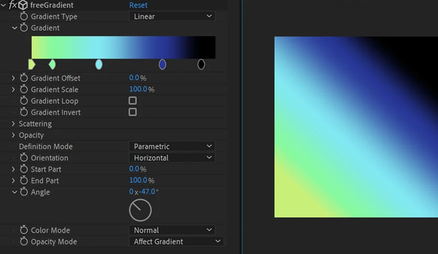Screen dimensions: 438x254
Task: Select the freeGradient effect name
Action: [52, 5]
